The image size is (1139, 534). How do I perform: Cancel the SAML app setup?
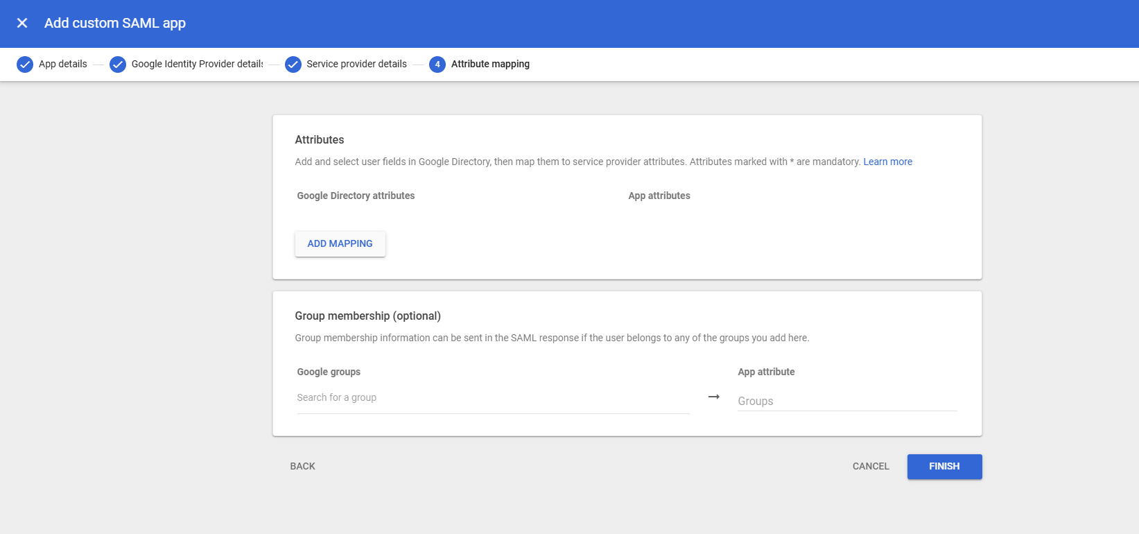coord(871,466)
